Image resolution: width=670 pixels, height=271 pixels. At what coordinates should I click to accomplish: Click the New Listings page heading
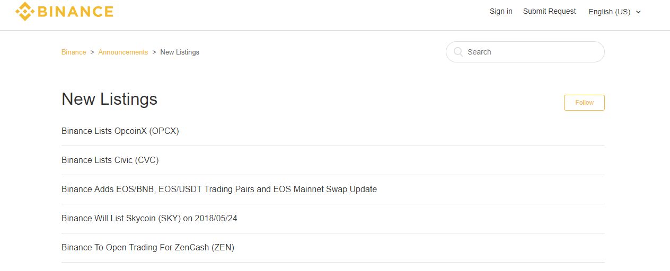click(x=109, y=99)
